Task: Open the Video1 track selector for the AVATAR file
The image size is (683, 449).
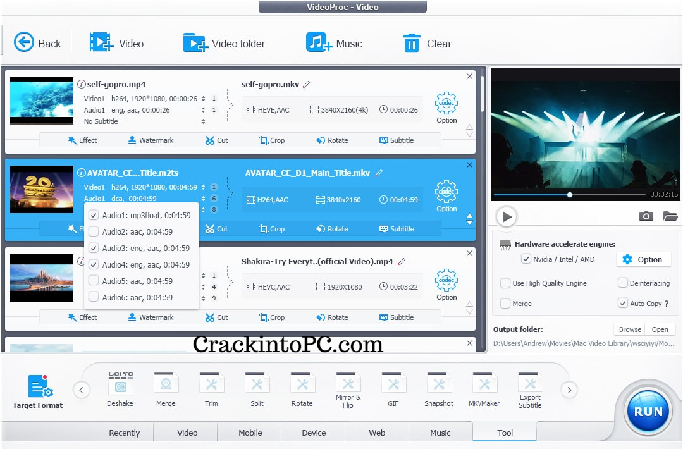Action: tap(203, 187)
